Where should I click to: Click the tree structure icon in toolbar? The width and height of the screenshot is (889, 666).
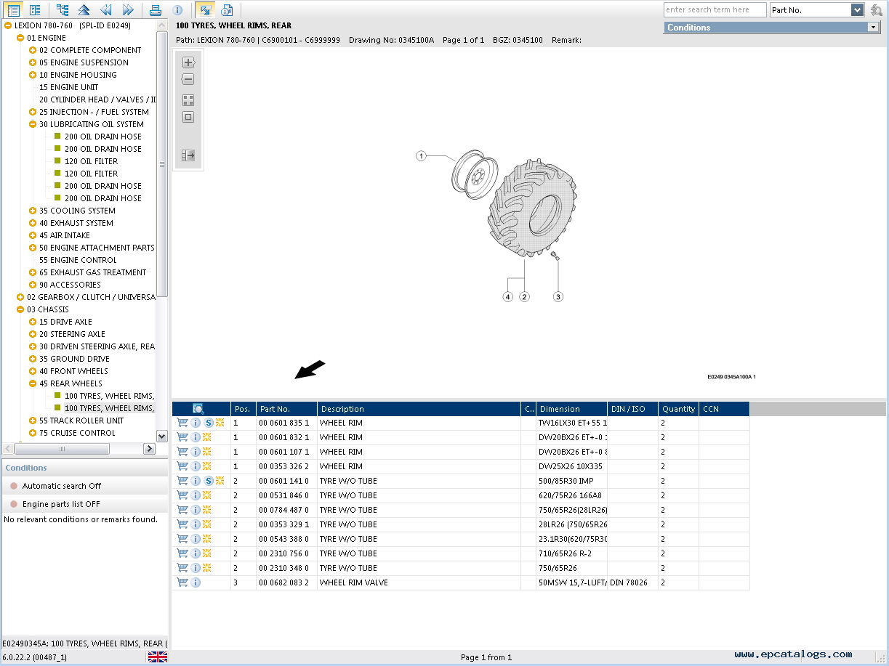[x=63, y=10]
